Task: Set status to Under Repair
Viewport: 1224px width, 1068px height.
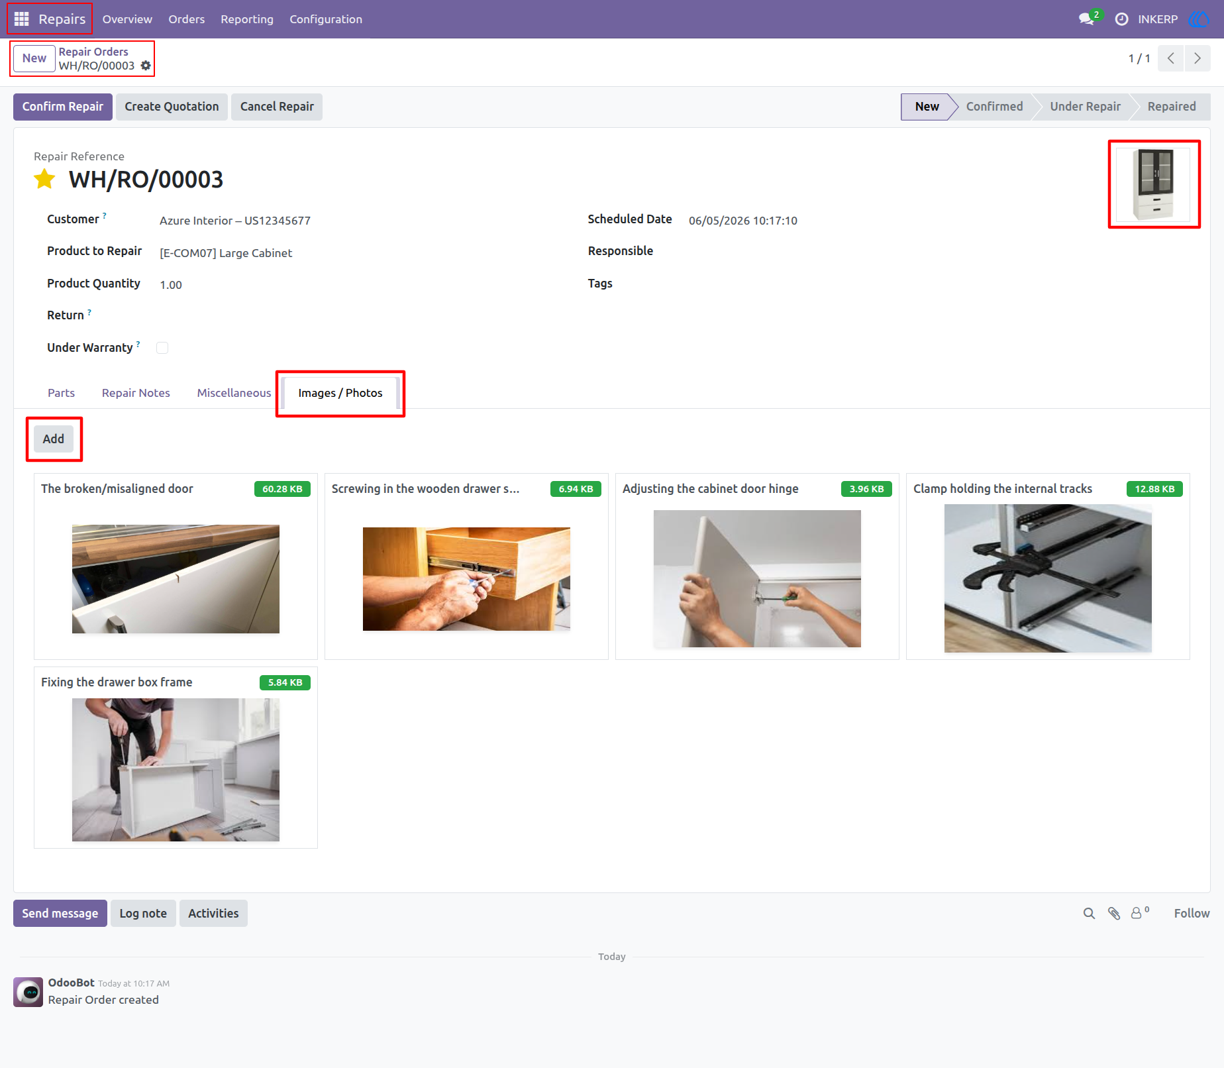Action: 1085,107
